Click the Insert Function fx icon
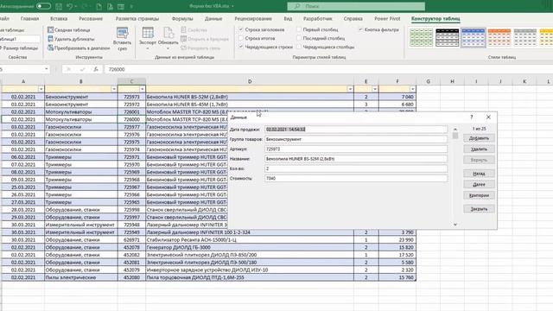 pos(96,69)
